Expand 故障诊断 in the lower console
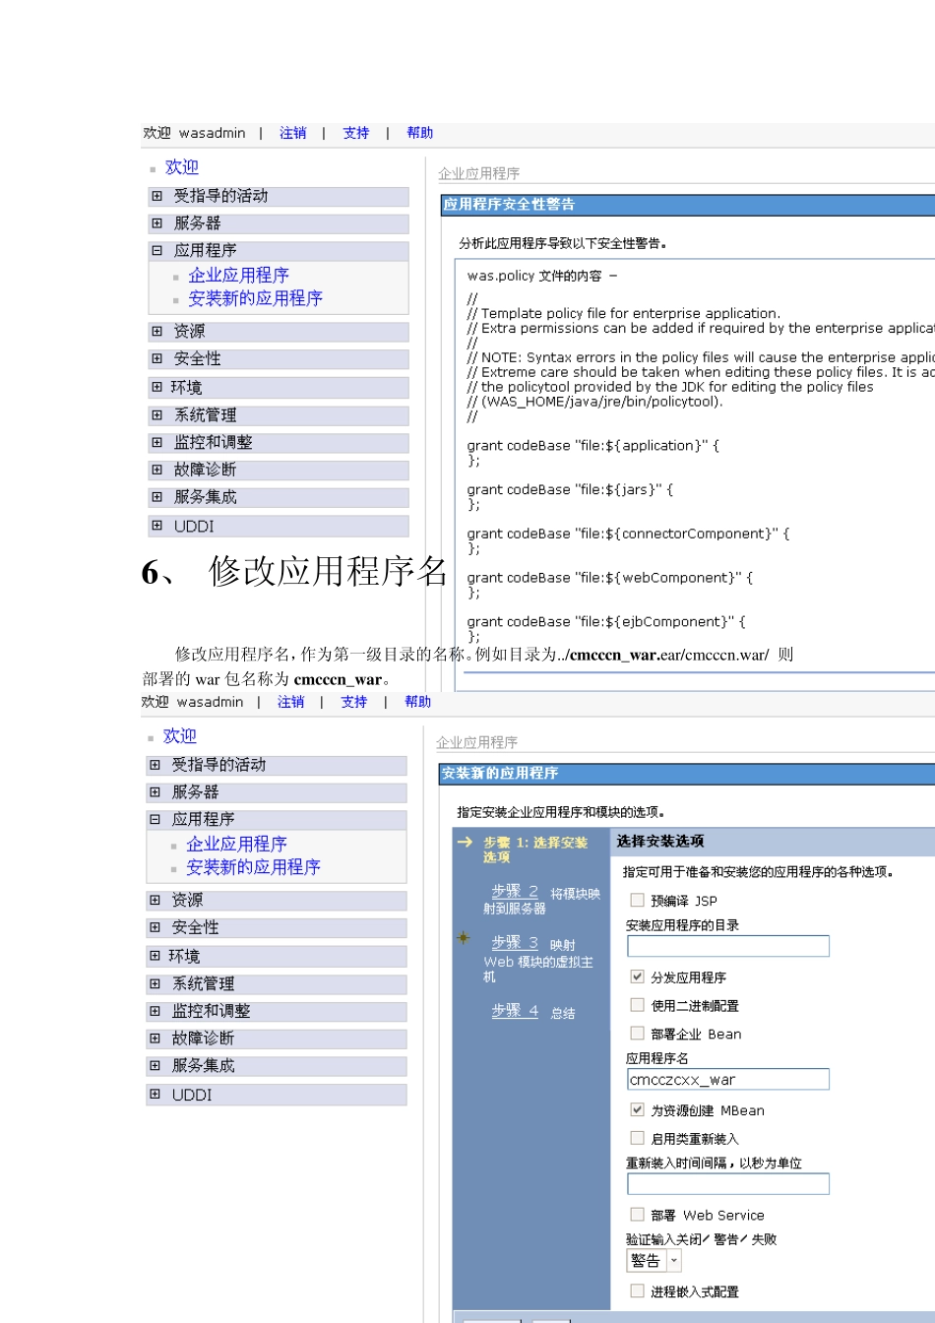The image size is (935, 1323). pyautogui.click(x=156, y=1039)
